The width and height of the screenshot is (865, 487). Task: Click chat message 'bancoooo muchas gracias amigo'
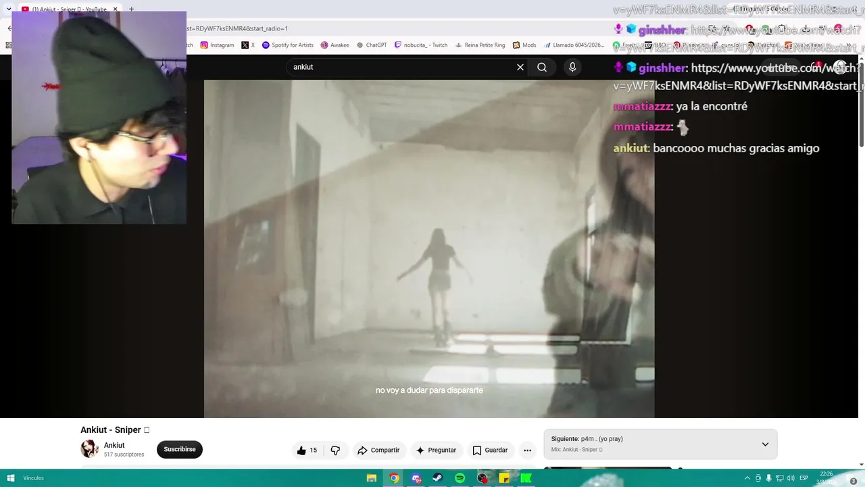point(736,148)
